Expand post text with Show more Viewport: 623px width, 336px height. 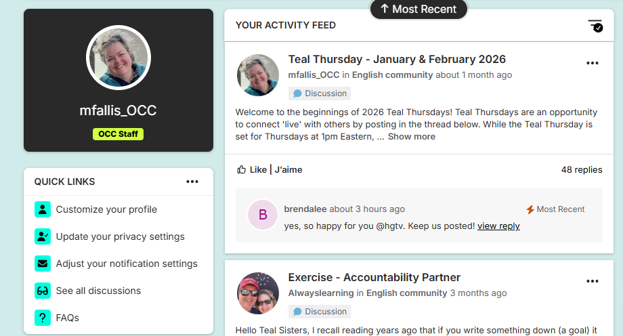click(412, 136)
